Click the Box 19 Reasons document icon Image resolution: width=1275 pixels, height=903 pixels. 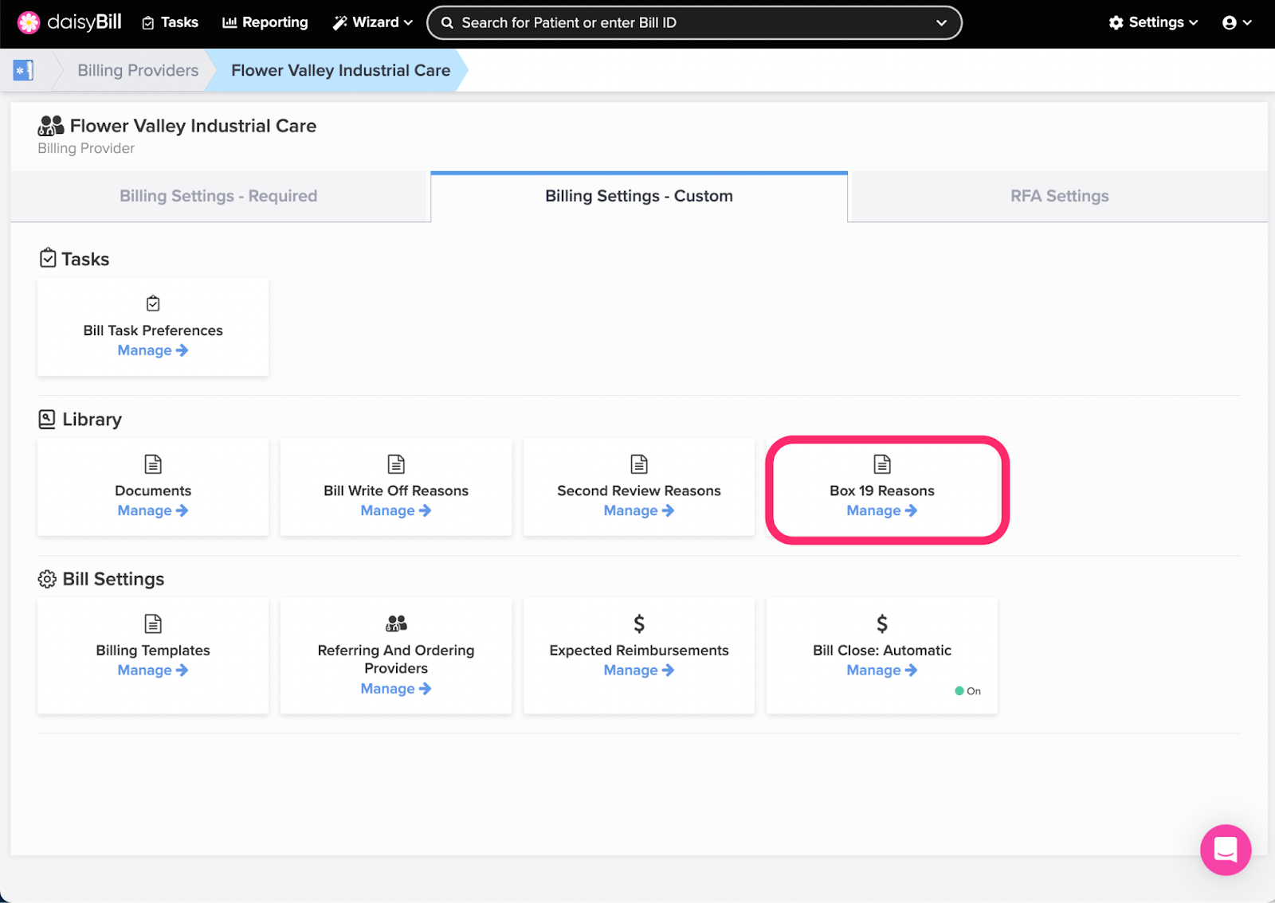click(x=882, y=463)
